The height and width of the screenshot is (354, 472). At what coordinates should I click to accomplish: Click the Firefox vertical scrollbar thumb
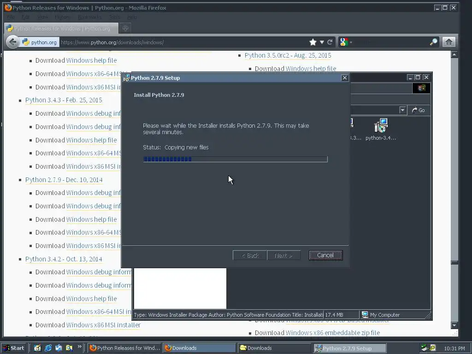coord(454,262)
